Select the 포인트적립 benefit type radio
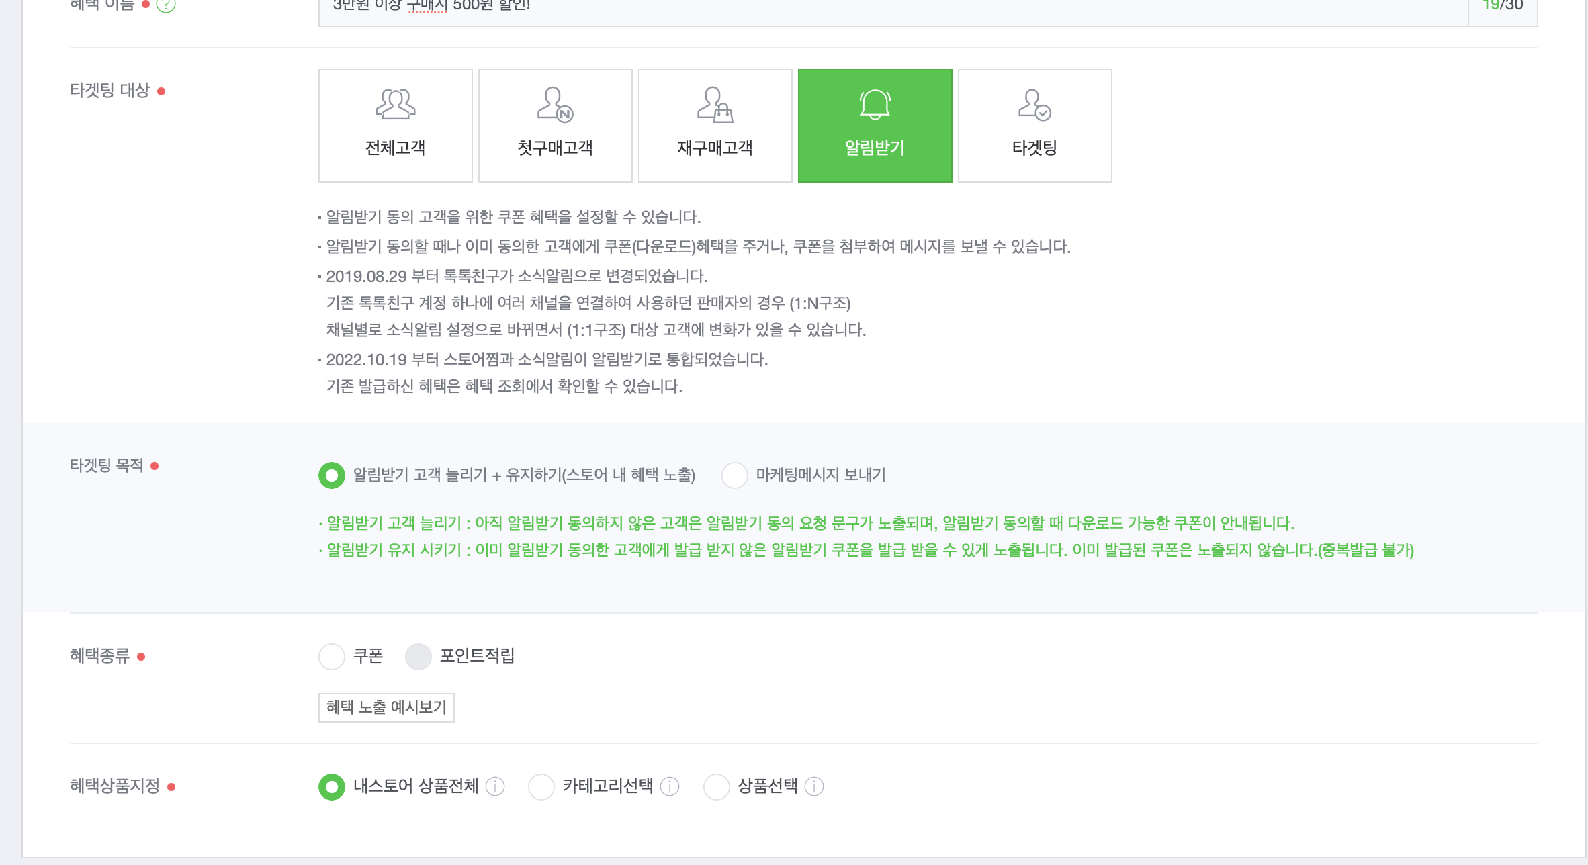The height and width of the screenshot is (865, 1588). (418, 656)
